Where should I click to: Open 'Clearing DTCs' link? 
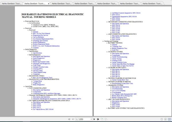[x=38, y=69]
